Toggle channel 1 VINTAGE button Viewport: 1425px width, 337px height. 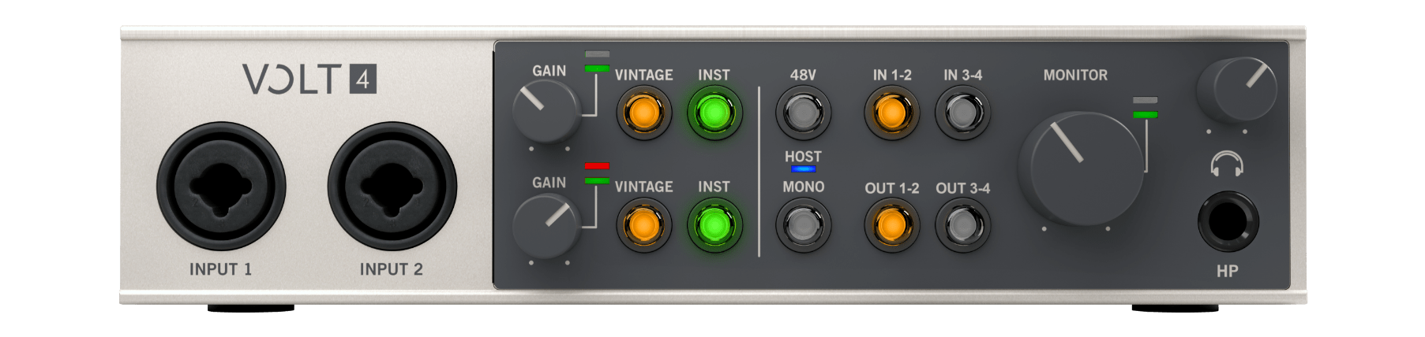tap(643, 113)
